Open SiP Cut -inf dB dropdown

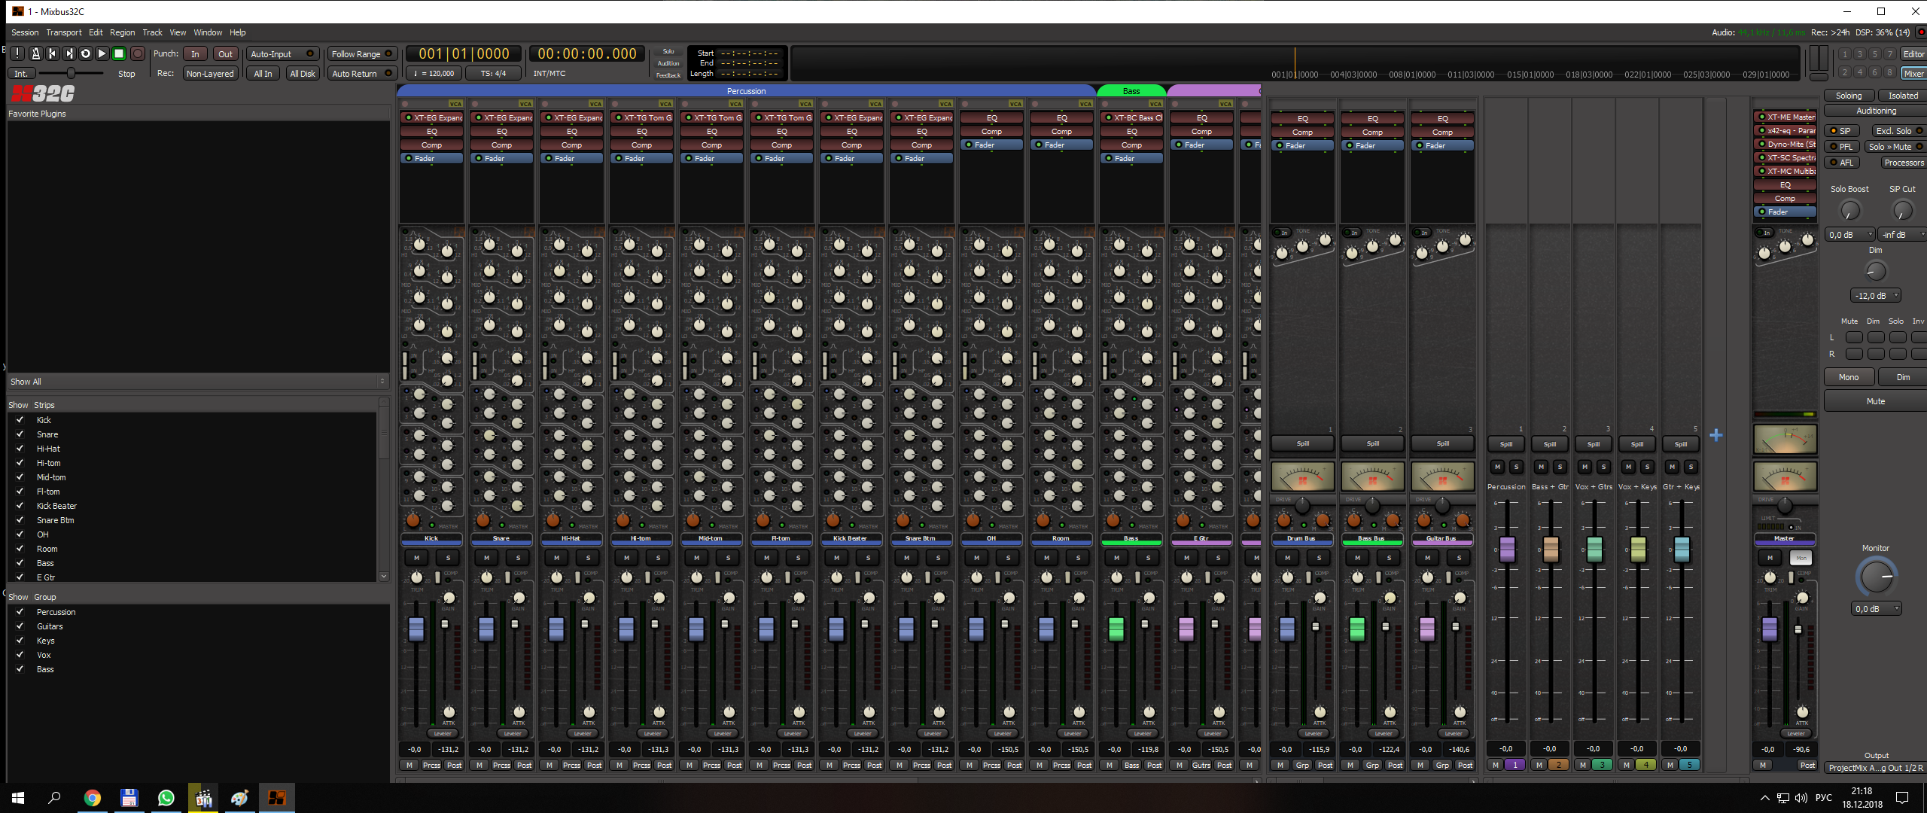point(1901,235)
